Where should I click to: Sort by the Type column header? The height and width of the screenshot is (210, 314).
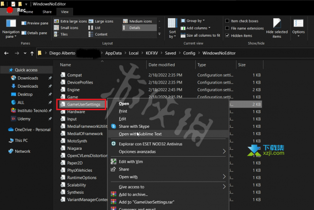point(202,65)
